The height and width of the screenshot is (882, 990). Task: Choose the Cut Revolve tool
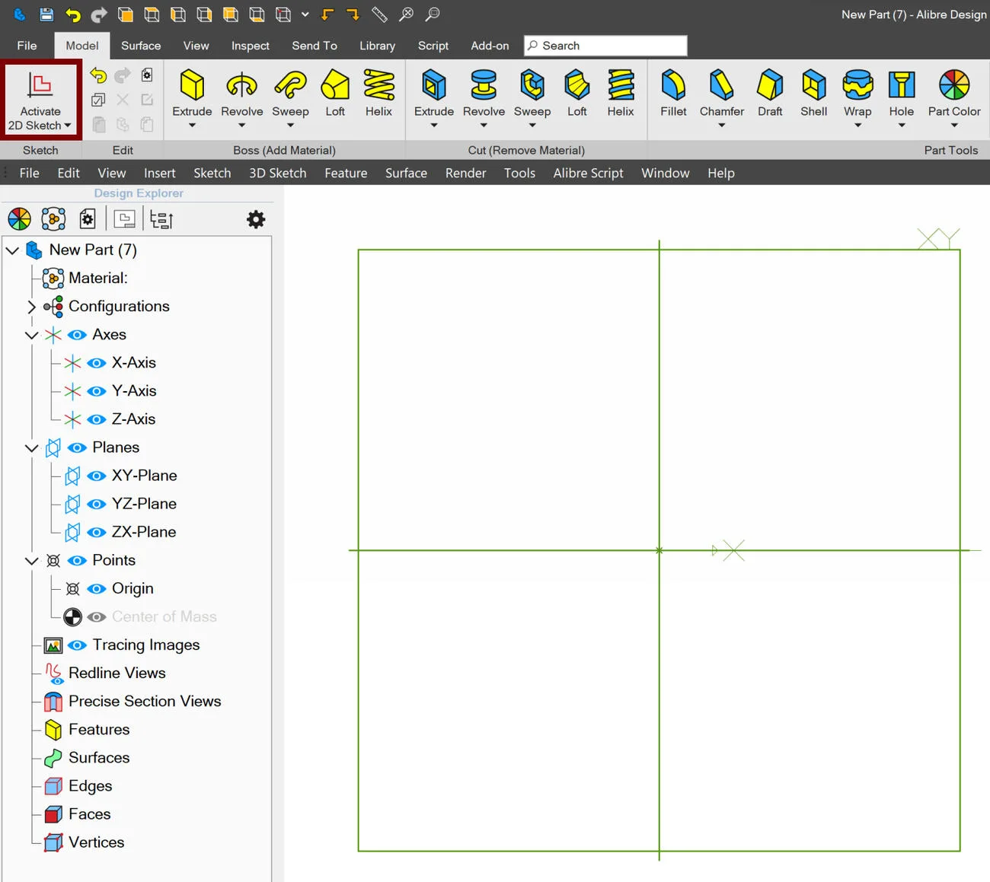coord(484,85)
